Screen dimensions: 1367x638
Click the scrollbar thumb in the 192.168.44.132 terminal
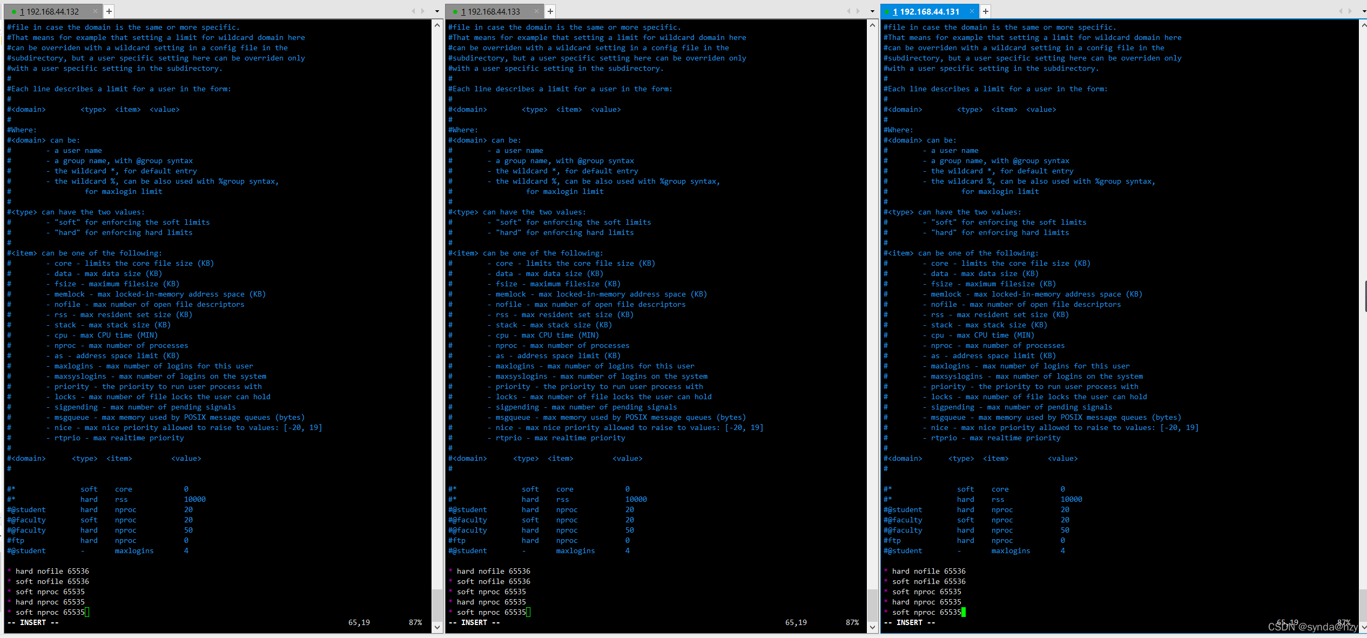click(437, 605)
